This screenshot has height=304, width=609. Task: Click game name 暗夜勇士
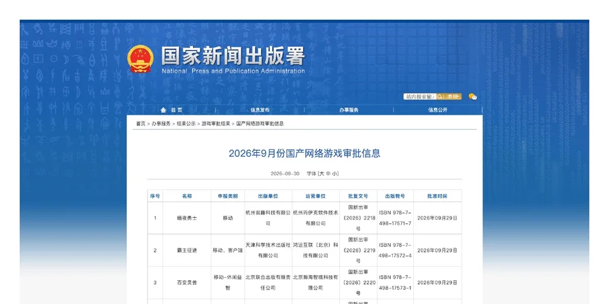[x=187, y=218]
